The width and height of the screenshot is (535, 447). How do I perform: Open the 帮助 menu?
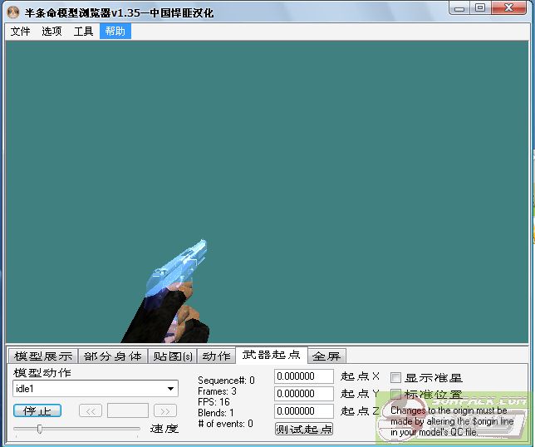pos(115,32)
